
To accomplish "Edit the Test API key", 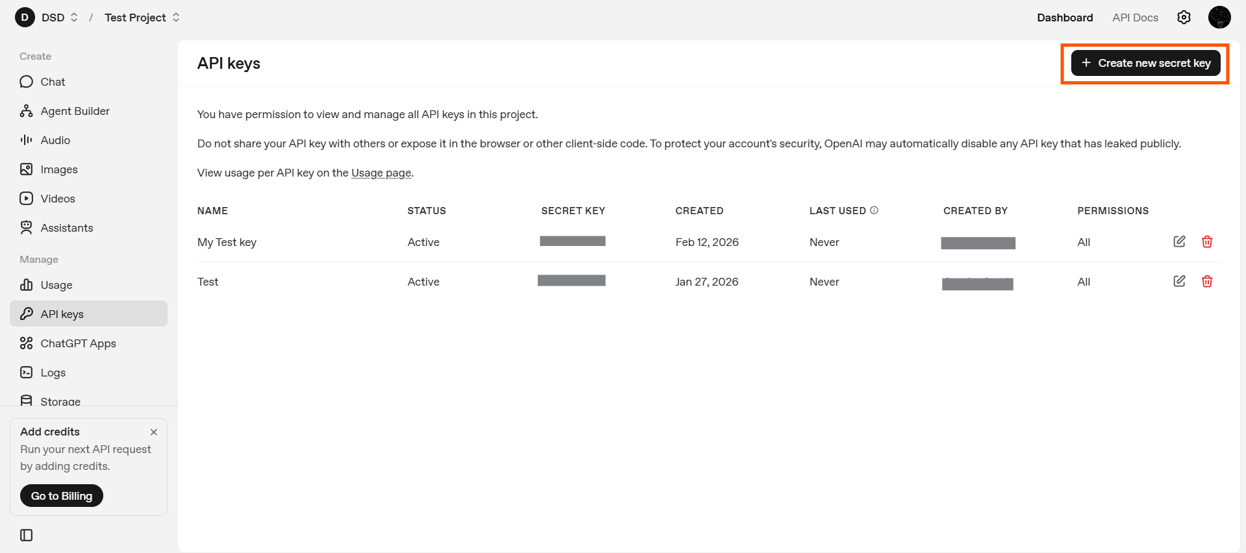I will (x=1179, y=281).
